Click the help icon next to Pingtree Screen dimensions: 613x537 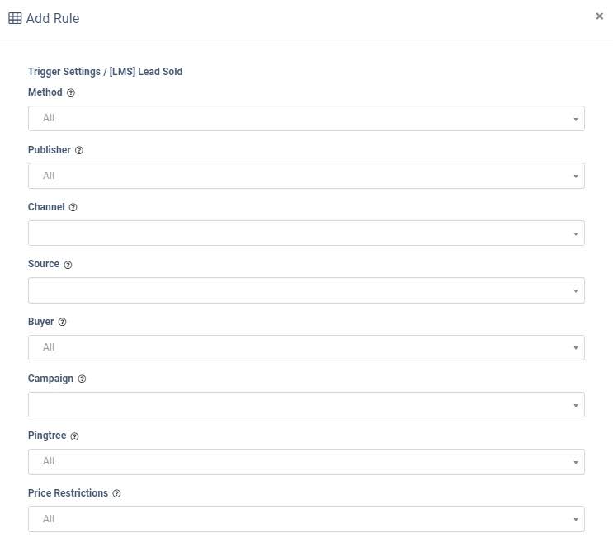75,436
